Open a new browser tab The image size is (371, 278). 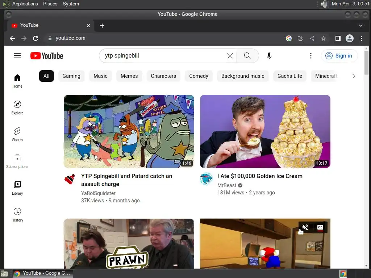pos(102,26)
